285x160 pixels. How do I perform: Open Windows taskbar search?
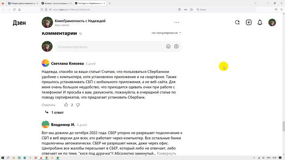click(8, 158)
